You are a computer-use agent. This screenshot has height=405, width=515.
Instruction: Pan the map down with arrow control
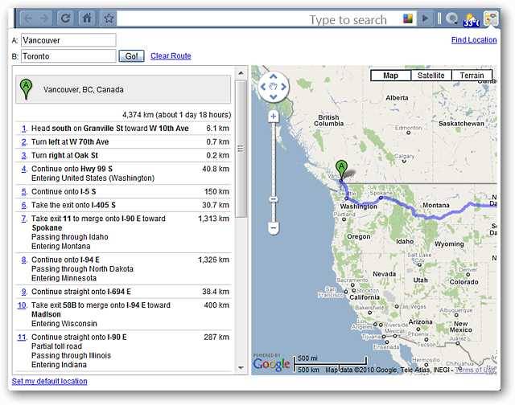point(274,96)
